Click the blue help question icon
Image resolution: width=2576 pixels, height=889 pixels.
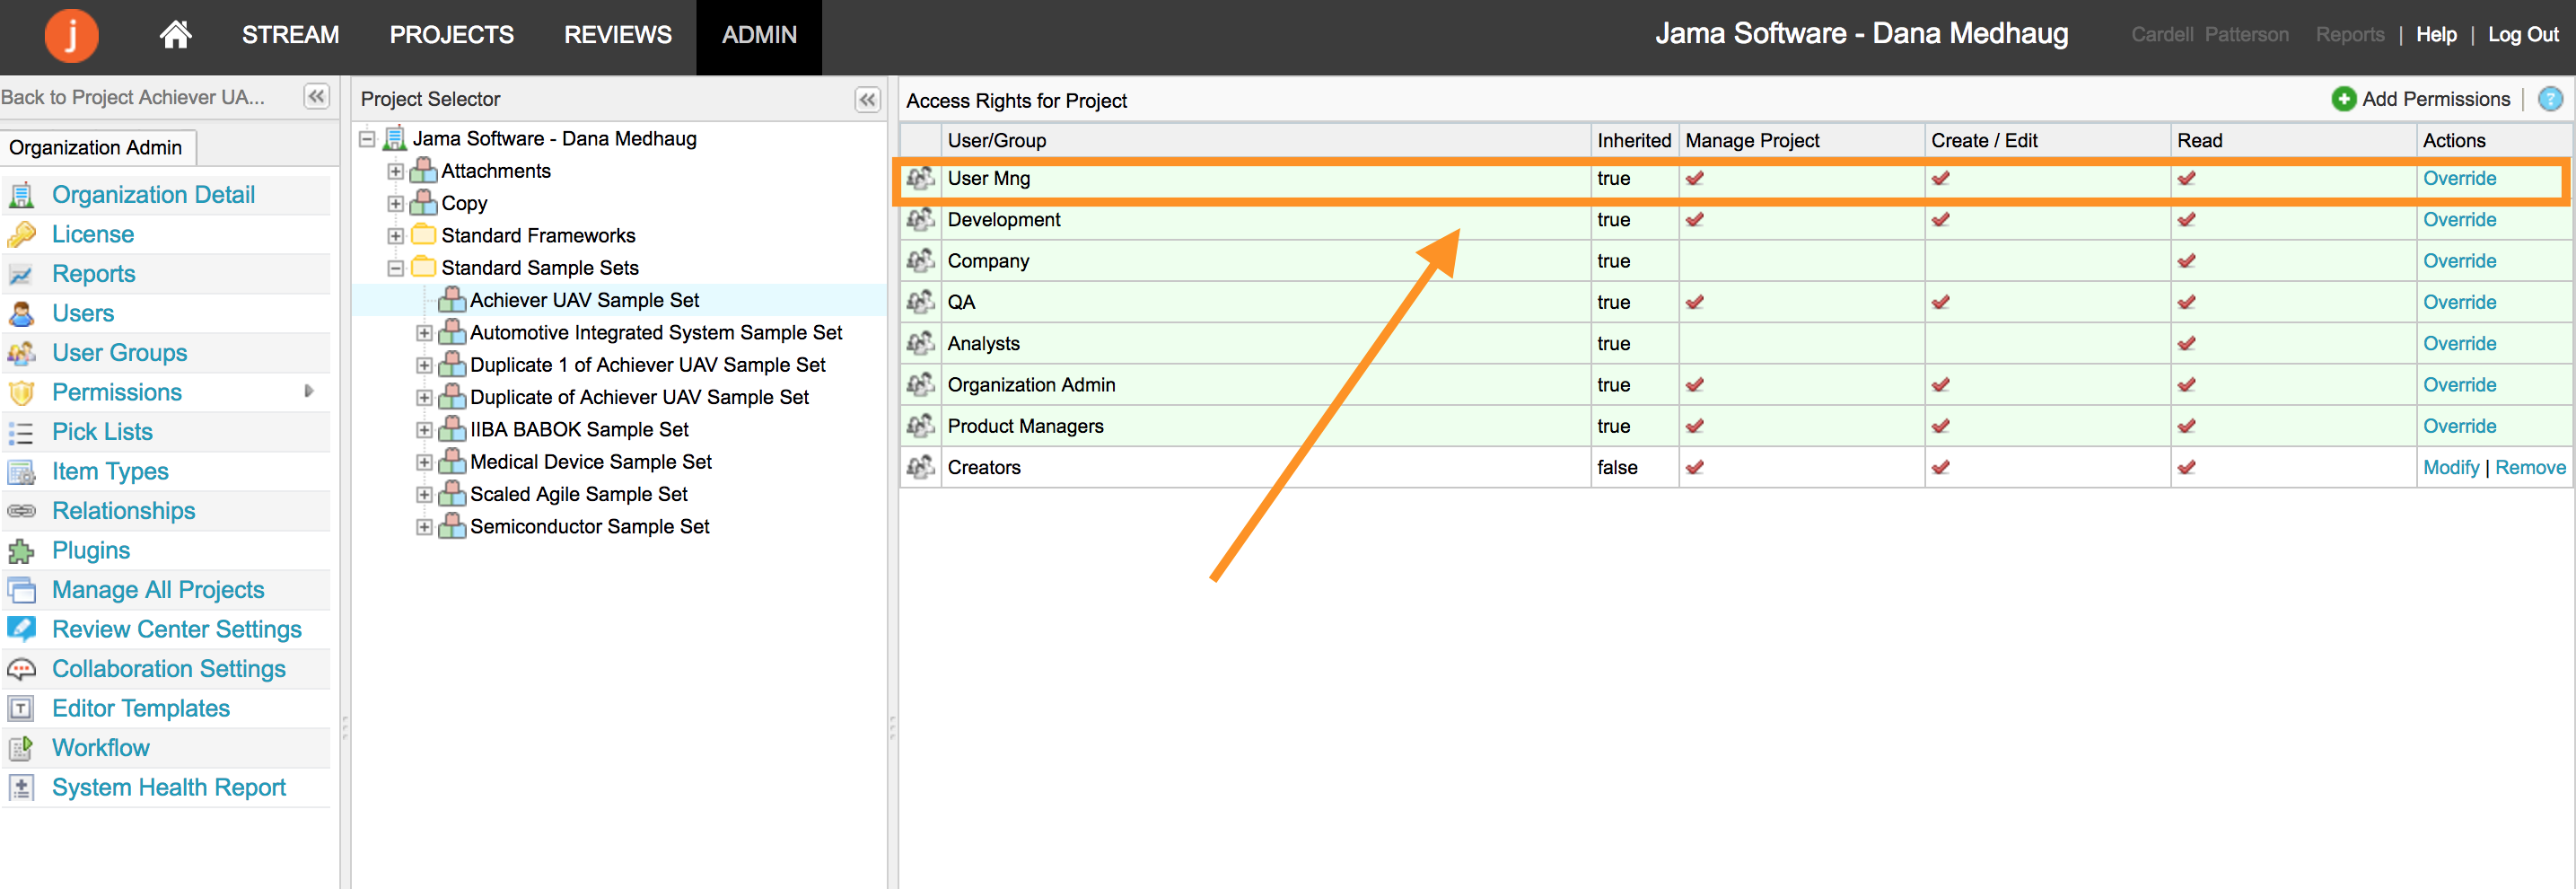[x=2550, y=99]
